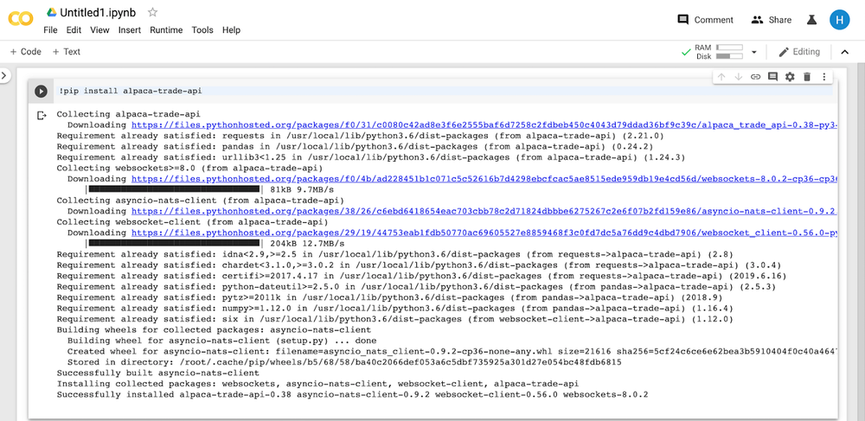The height and width of the screenshot is (421, 865).
Task: Add a new Text cell
Action: click(67, 52)
